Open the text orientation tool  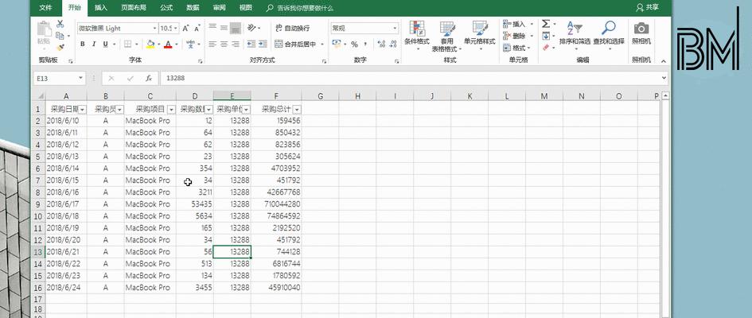click(x=253, y=28)
